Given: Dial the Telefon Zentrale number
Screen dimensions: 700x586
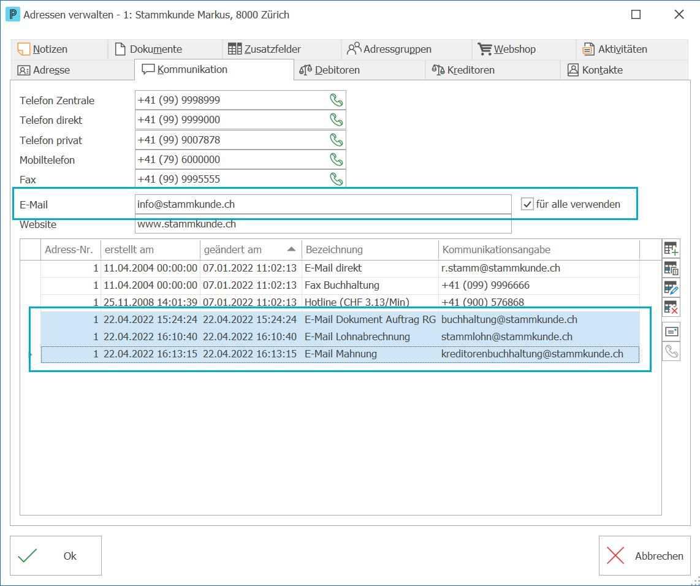Looking at the screenshot, I should [336, 100].
